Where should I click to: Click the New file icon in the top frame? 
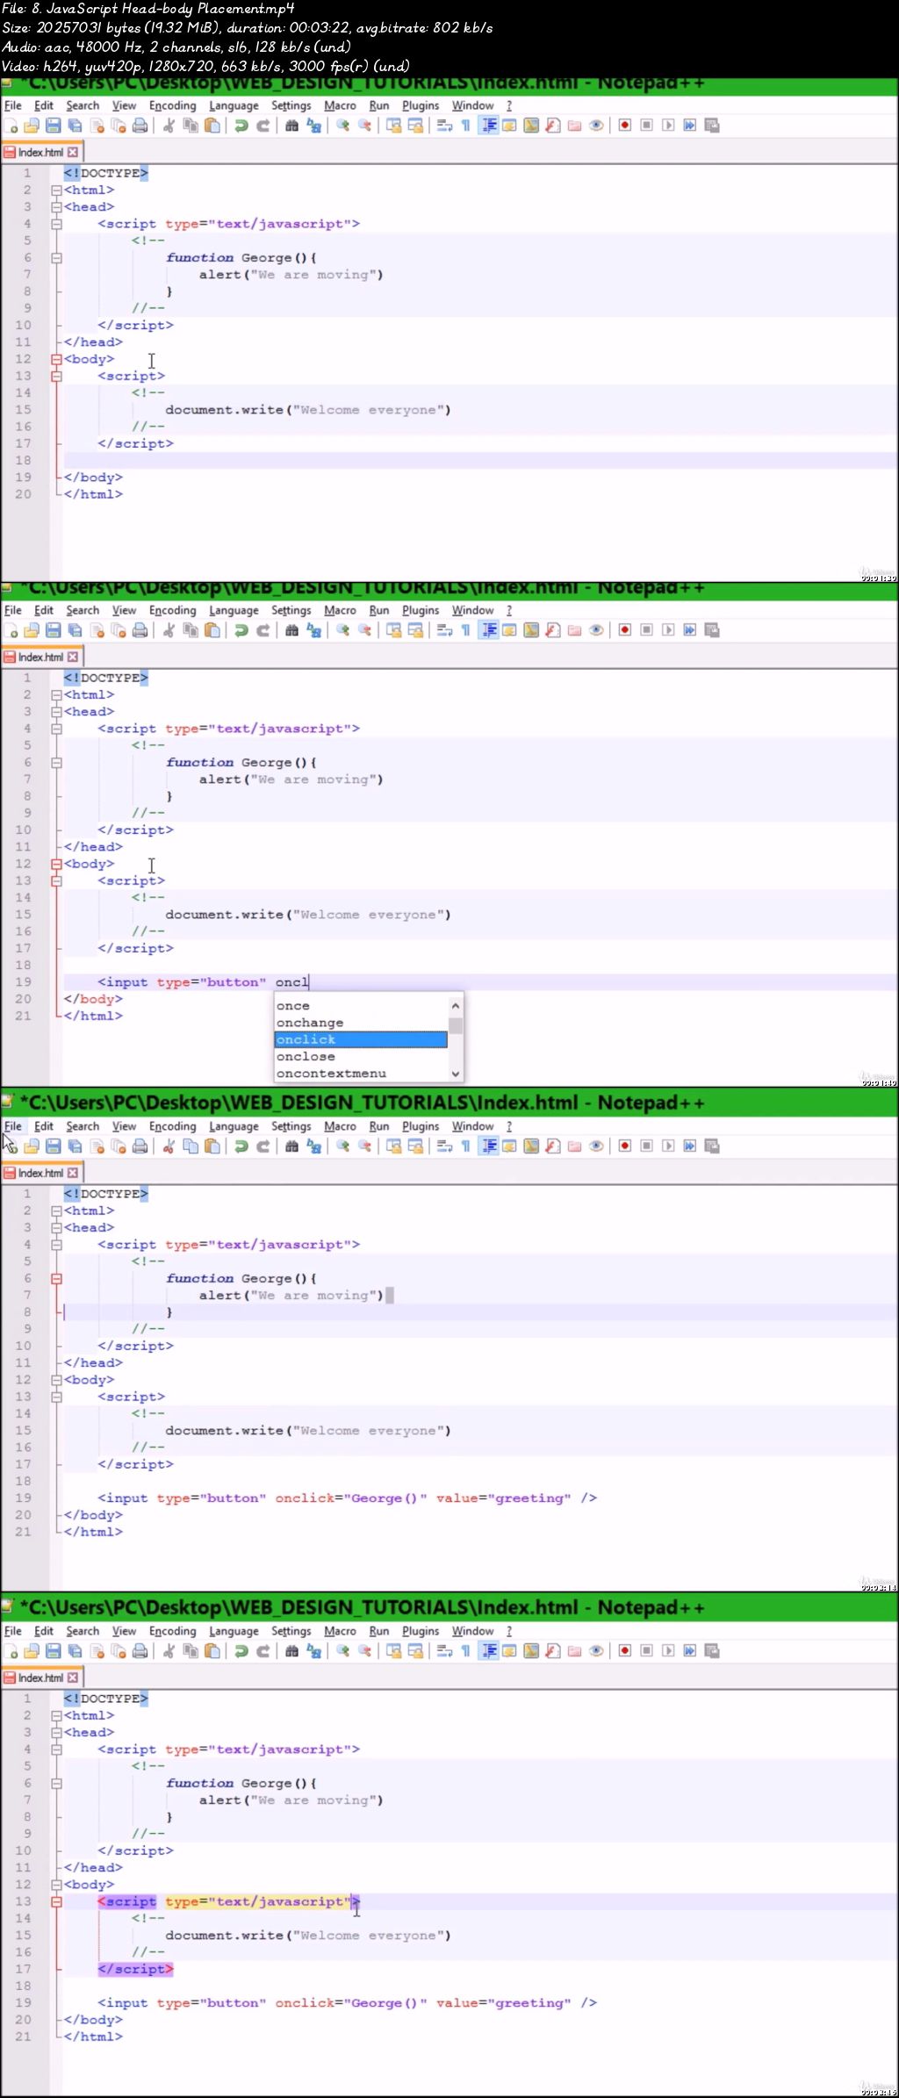pyautogui.click(x=11, y=126)
